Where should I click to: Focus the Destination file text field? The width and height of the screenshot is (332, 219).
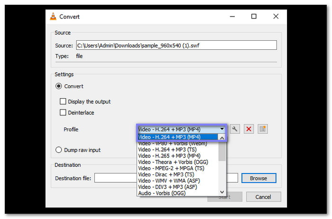coord(166,178)
